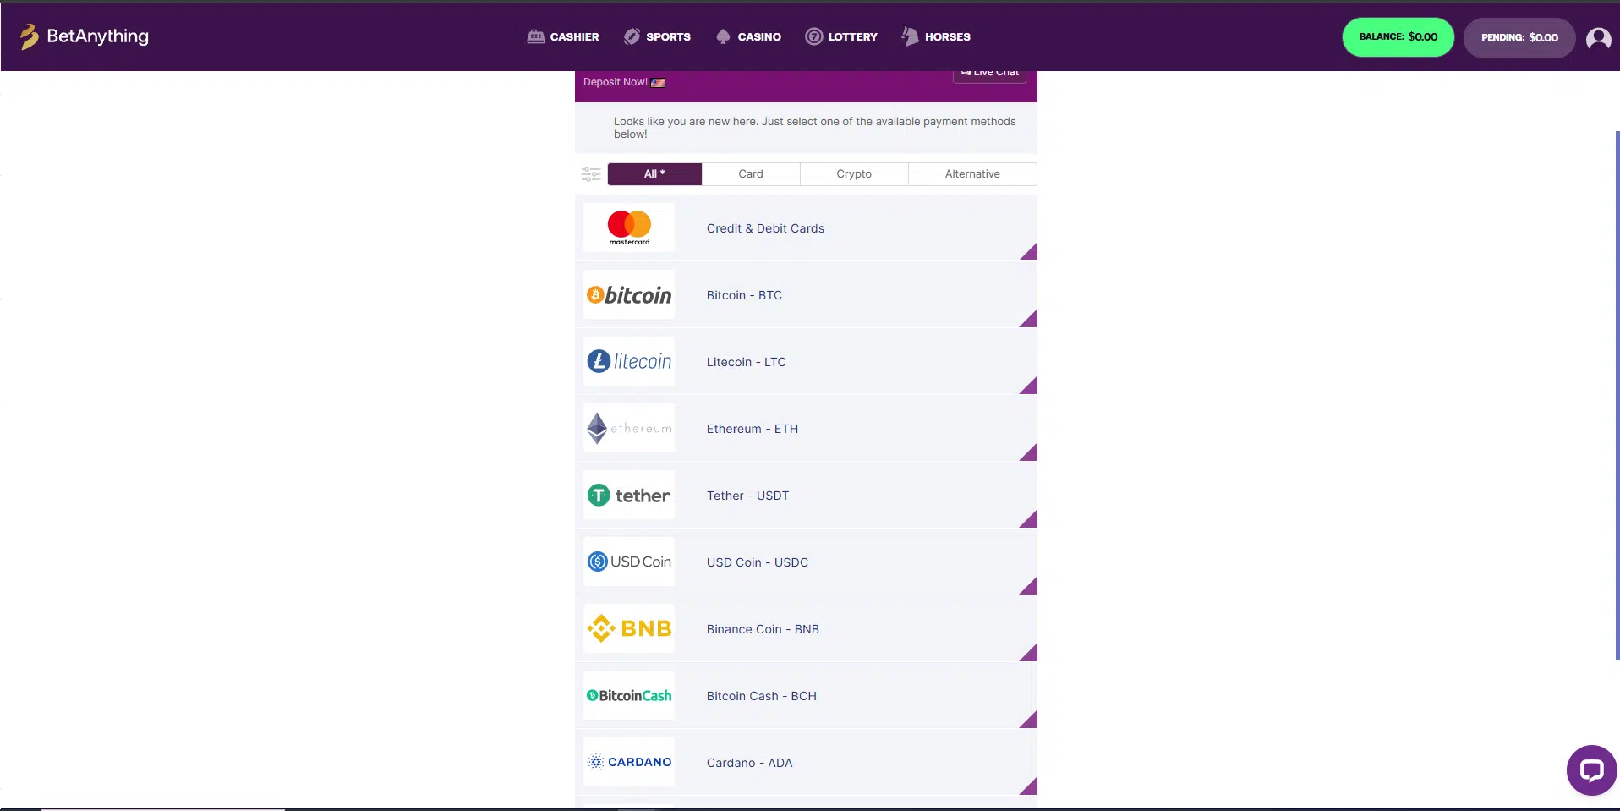Switch to the Card tab
Image resolution: width=1620 pixels, height=811 pixels.
click(x=751, y=173)
